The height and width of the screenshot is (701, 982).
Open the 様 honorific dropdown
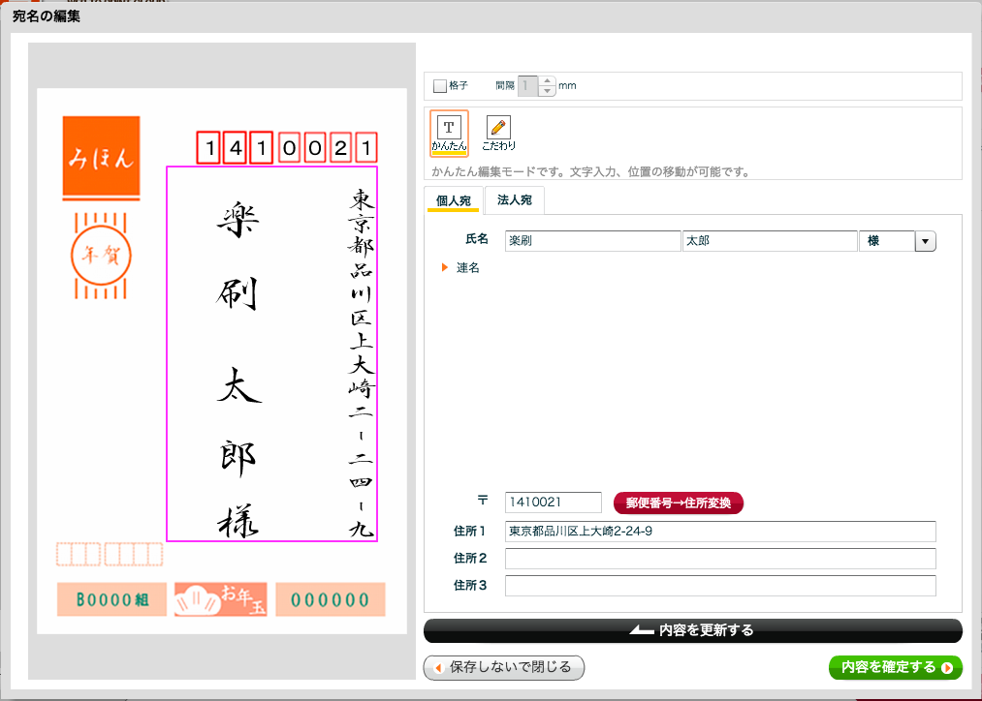(925, 241)
